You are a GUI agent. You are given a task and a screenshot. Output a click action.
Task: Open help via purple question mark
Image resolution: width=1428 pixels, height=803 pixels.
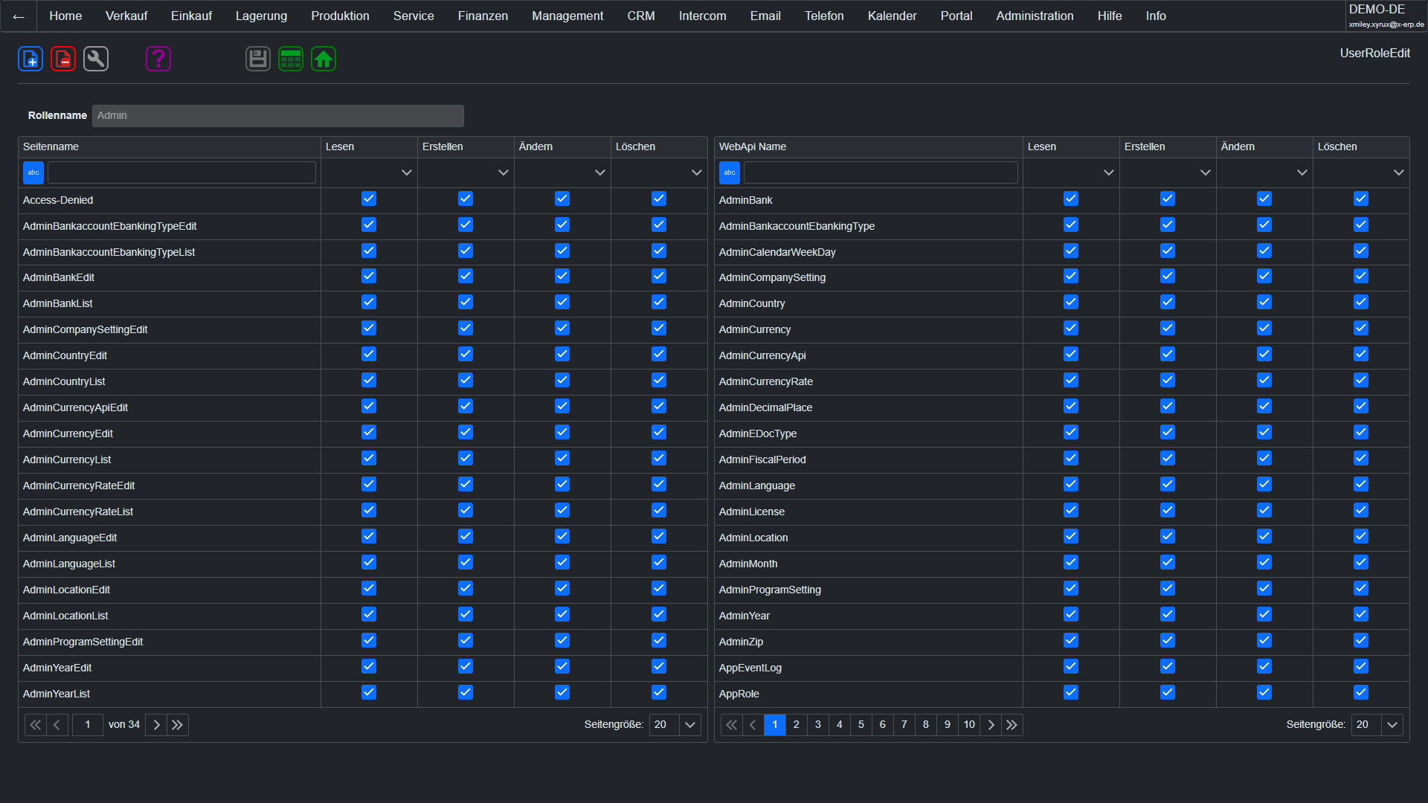[x=158, y=59]
